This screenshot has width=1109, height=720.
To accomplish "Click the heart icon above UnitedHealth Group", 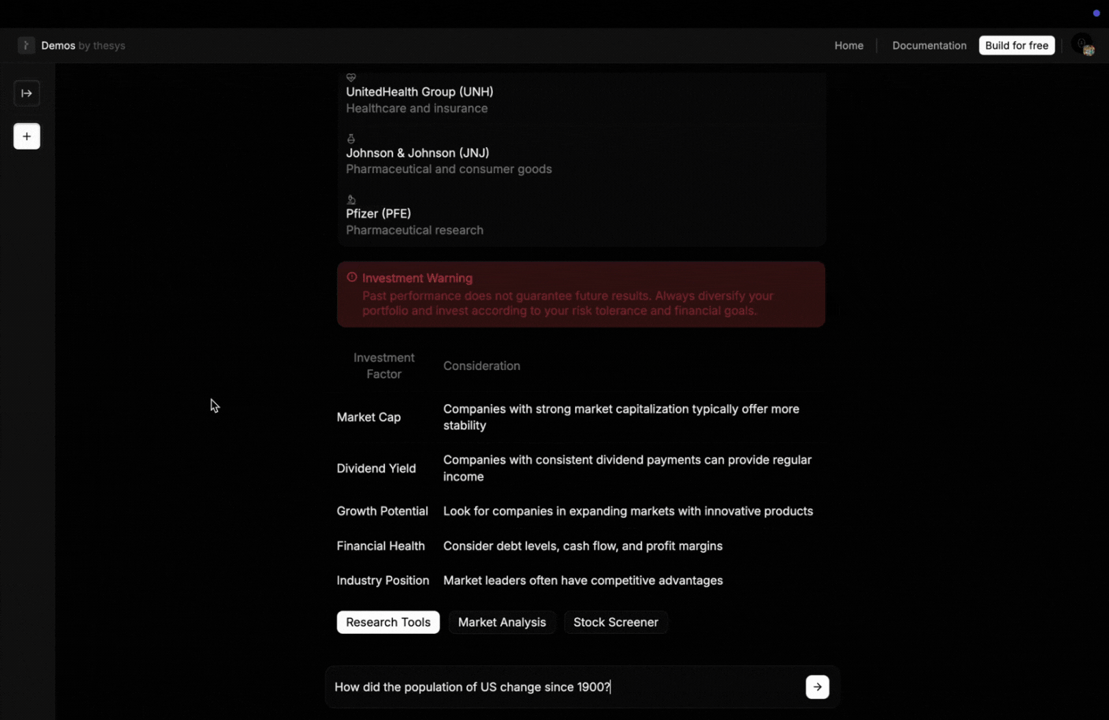I will click(351, 77).
